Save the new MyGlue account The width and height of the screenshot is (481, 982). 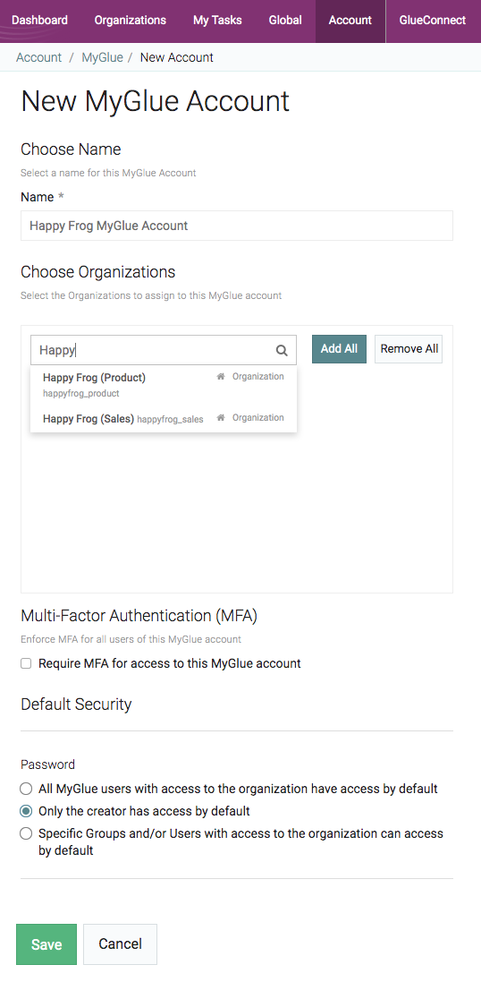pyautogui.click(x=46, y=944)
